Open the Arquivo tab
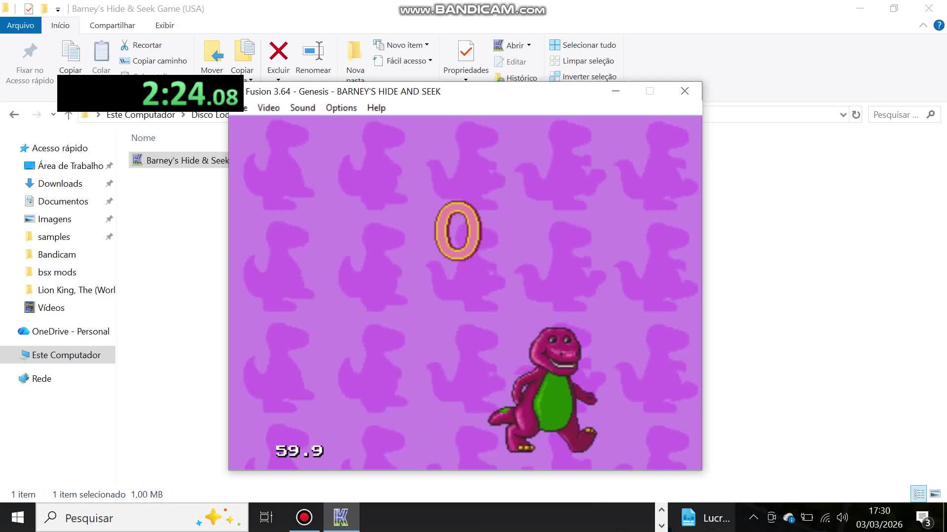Viewport: 947px width, 532px height. click(20, 25)
